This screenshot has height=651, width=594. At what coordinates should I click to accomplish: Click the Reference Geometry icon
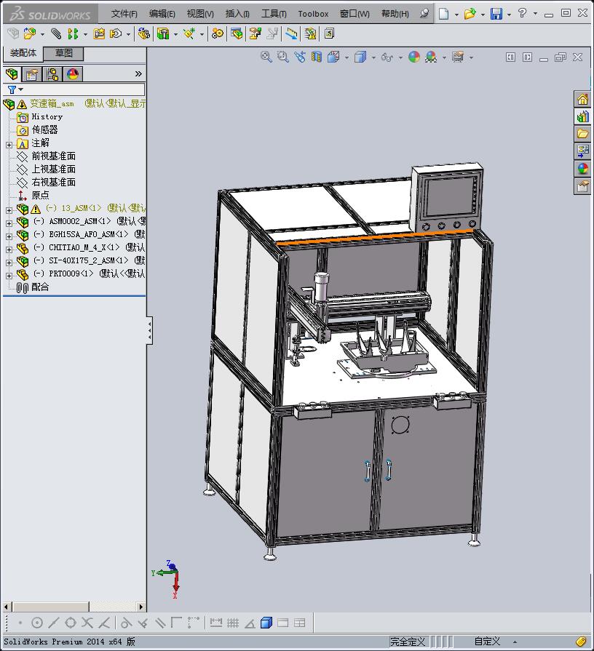coord(189,33)
